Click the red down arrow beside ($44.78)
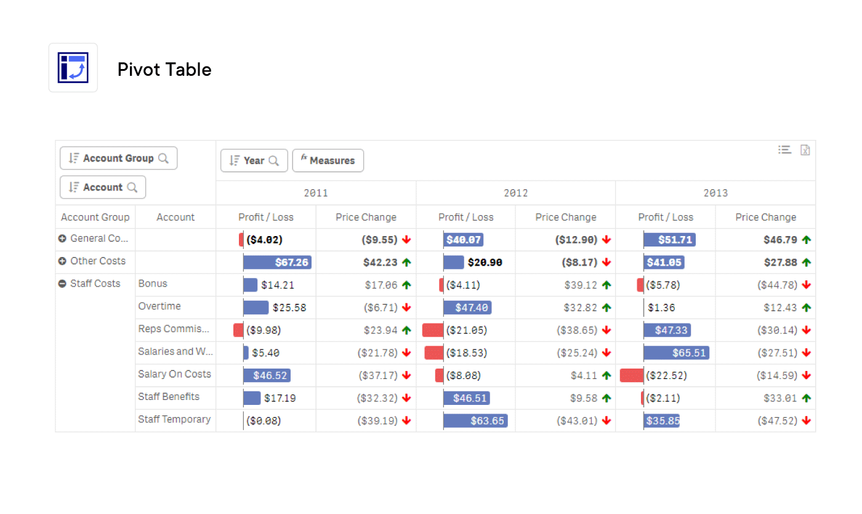 807,285
